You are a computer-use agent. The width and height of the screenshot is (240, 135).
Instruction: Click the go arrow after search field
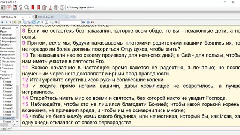(x=84, y=22)
